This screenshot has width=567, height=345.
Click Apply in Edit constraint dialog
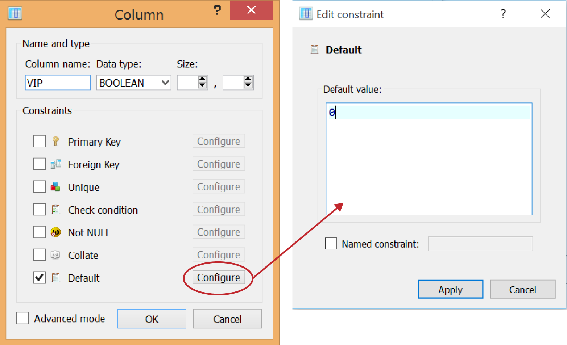(450, 289)
